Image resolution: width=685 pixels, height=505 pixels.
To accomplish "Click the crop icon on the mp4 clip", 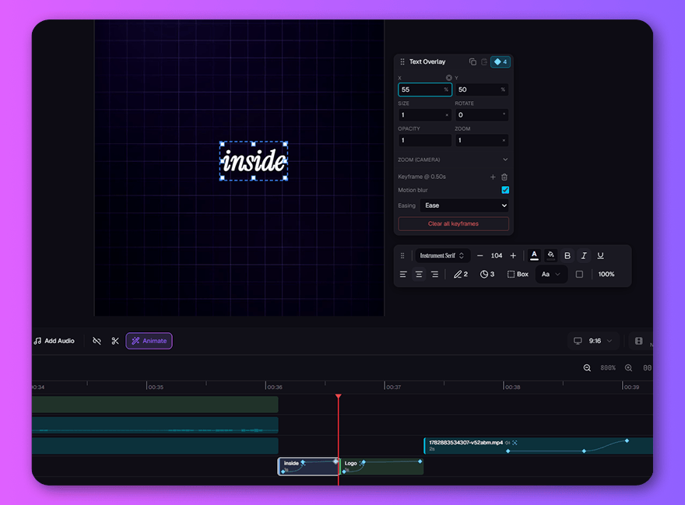I will (x=515, y=443).
